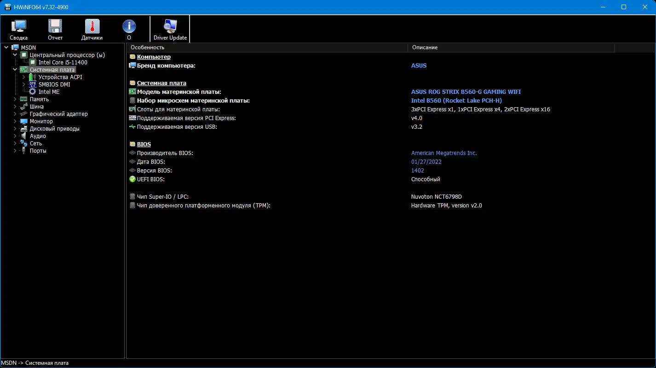Viewport: 656px width, 368px height.
Task: Expand the Устройства ACPI node
Action: point(23,77)
